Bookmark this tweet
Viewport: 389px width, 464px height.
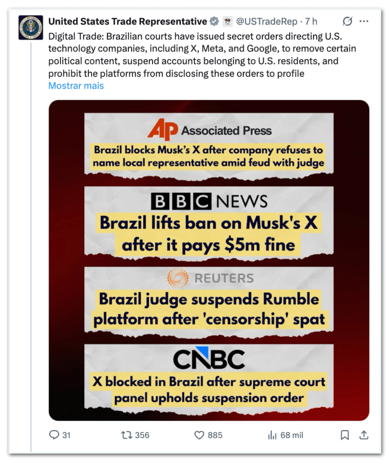[x=345, y=435]
